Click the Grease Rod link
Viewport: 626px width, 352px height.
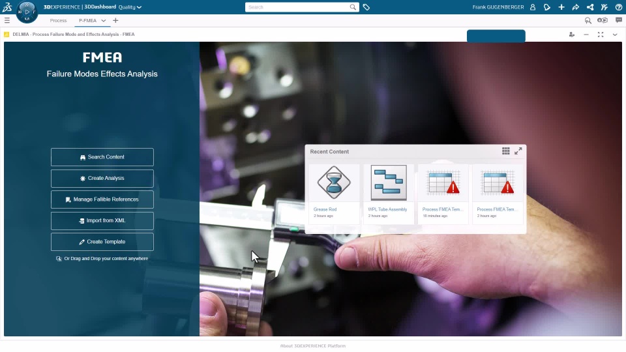(x=325, y=209)
